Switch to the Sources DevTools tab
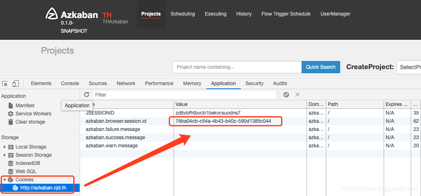 (x=98, y=83)
